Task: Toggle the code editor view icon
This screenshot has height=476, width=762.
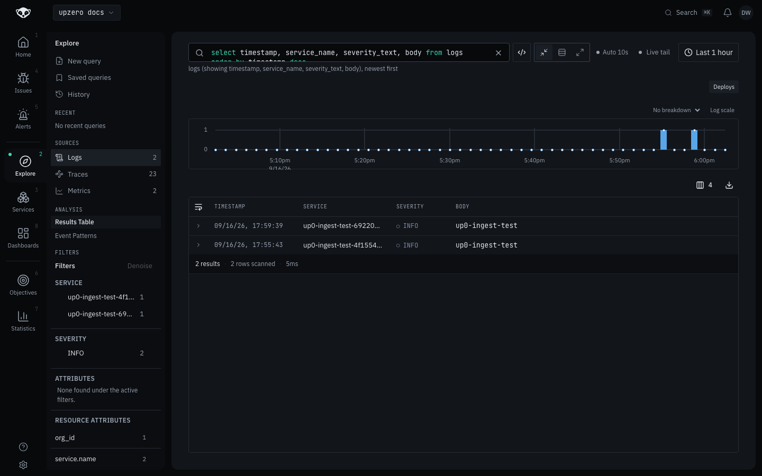Action: click(x=522, y=52)
